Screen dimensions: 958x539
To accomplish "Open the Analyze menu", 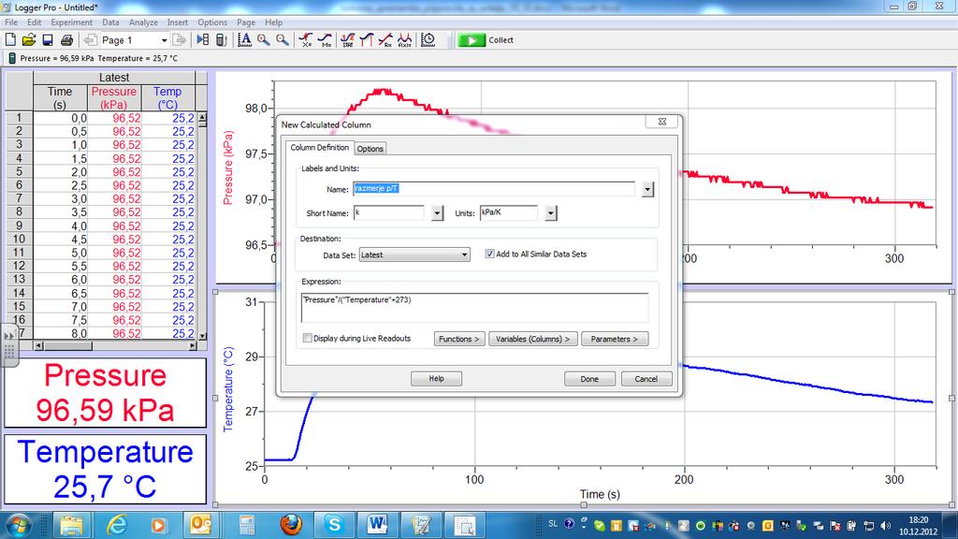I will pyautogui.click(x=143, y=22).
